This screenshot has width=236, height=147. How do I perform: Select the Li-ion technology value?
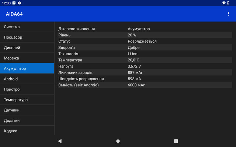(132, 54)
